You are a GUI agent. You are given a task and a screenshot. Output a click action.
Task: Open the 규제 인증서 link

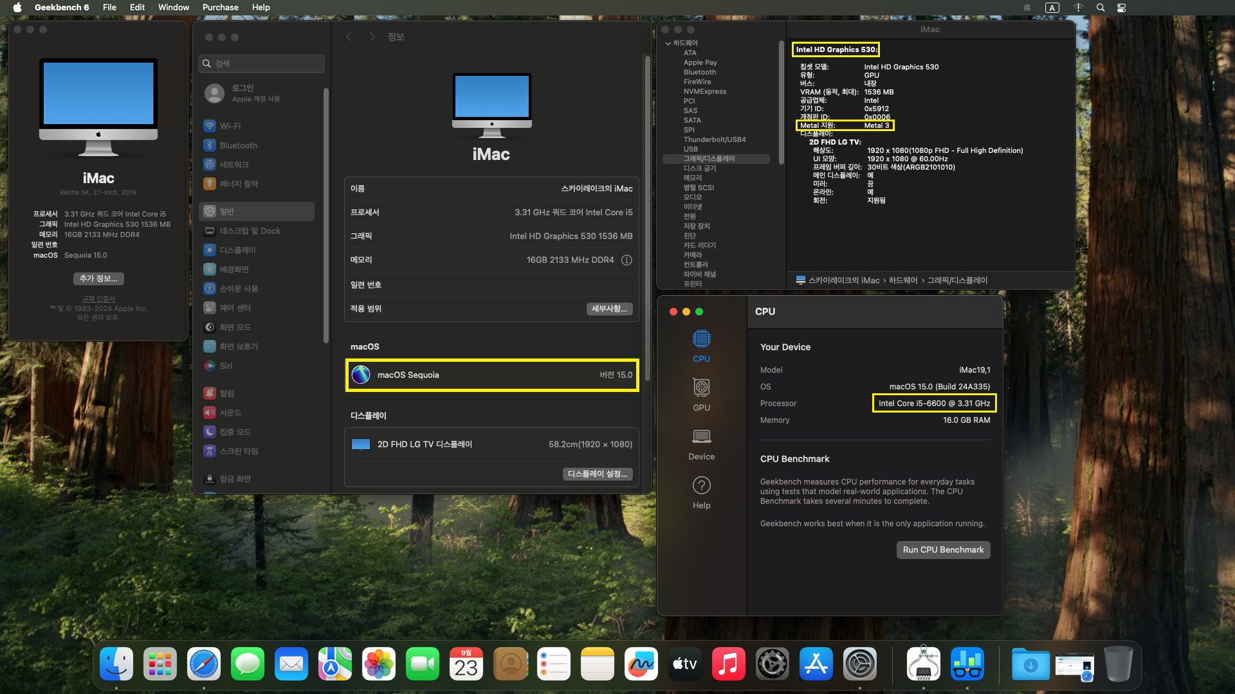click(x=98, y=299)
